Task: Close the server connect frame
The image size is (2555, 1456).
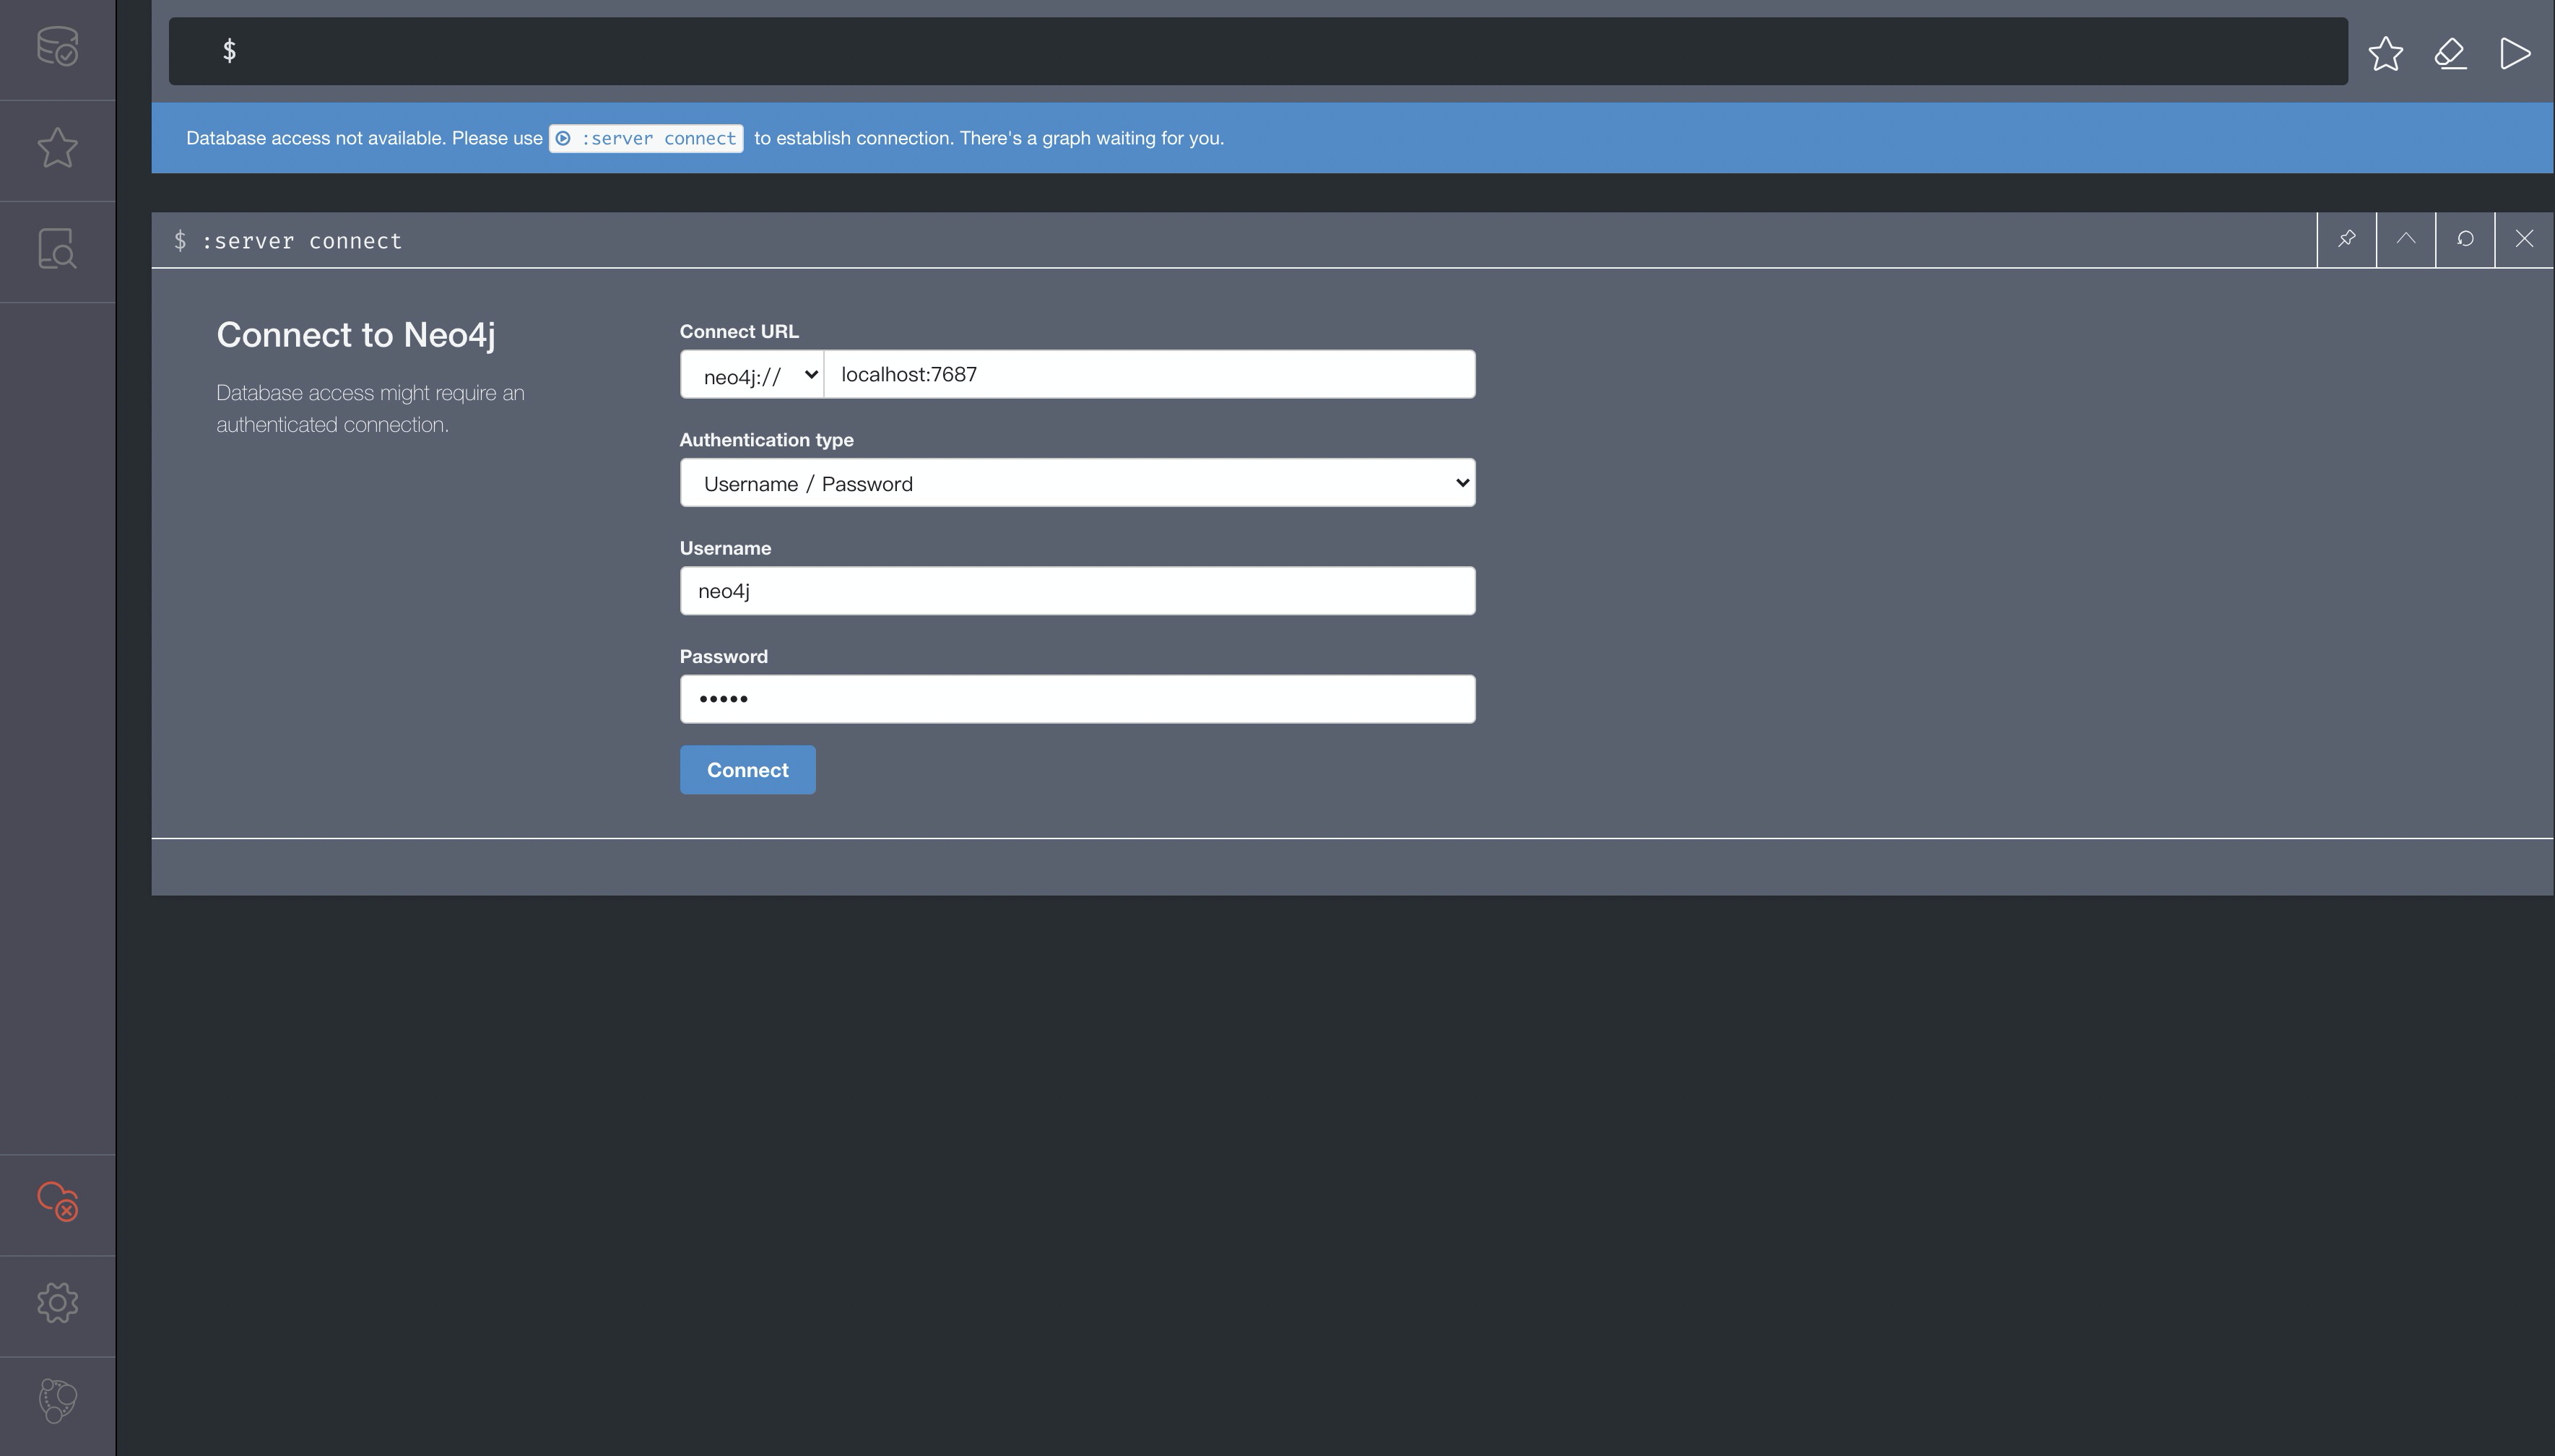Action: [2524, 239]
